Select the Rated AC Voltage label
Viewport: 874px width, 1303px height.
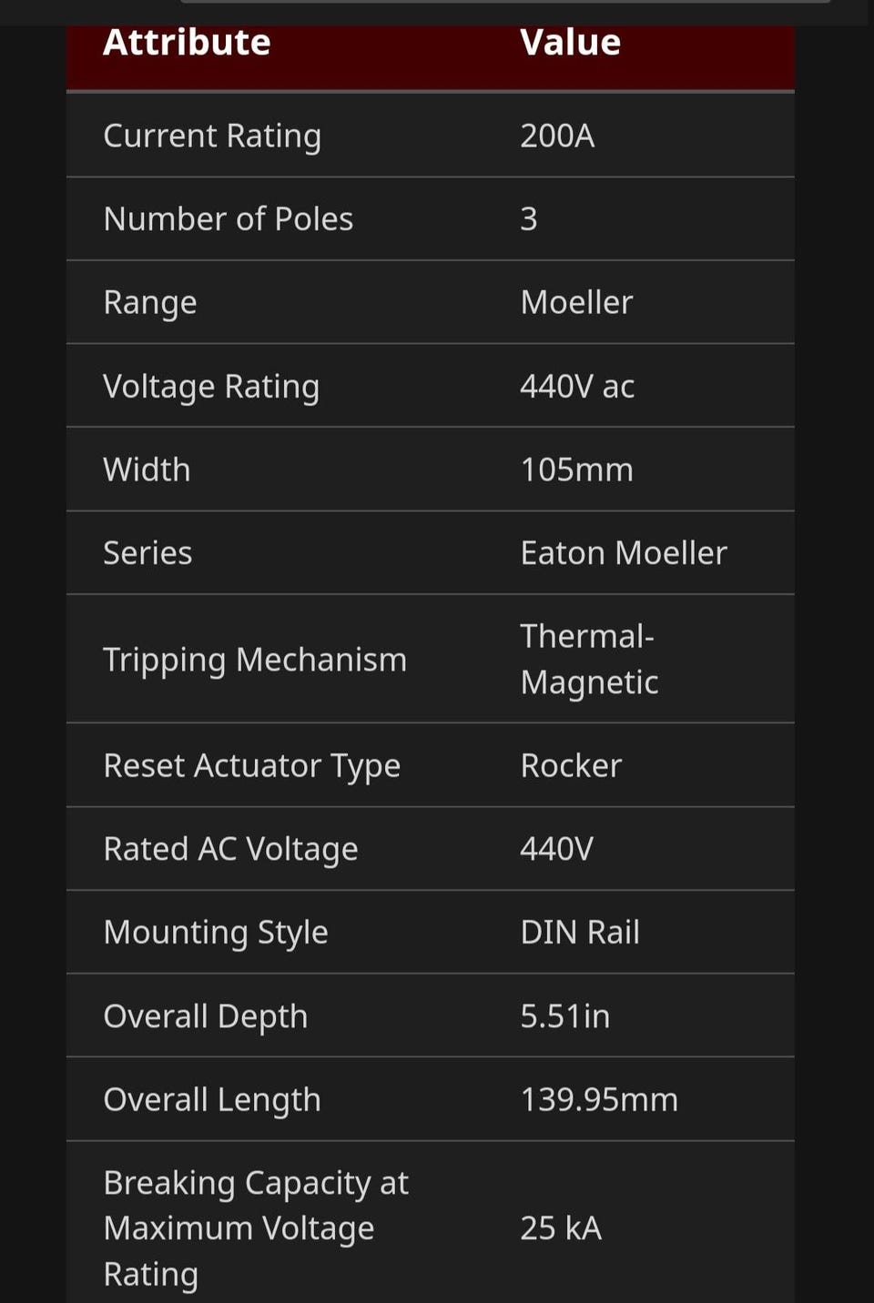231,850
